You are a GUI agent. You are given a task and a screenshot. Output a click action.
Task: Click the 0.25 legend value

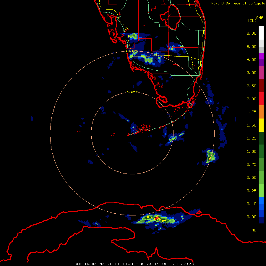(252, 191)
